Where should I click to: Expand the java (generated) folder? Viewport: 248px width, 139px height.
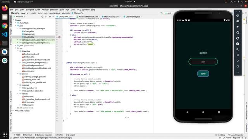tap(15, 46)
